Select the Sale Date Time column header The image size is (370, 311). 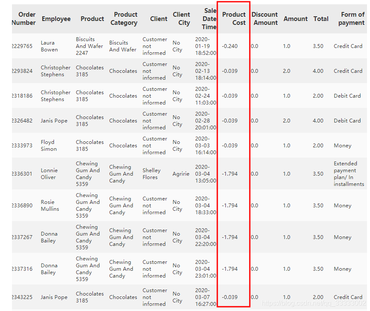(209, 19)
